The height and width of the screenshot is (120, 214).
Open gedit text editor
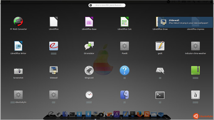pyautogui.click(x=160, y=46)
